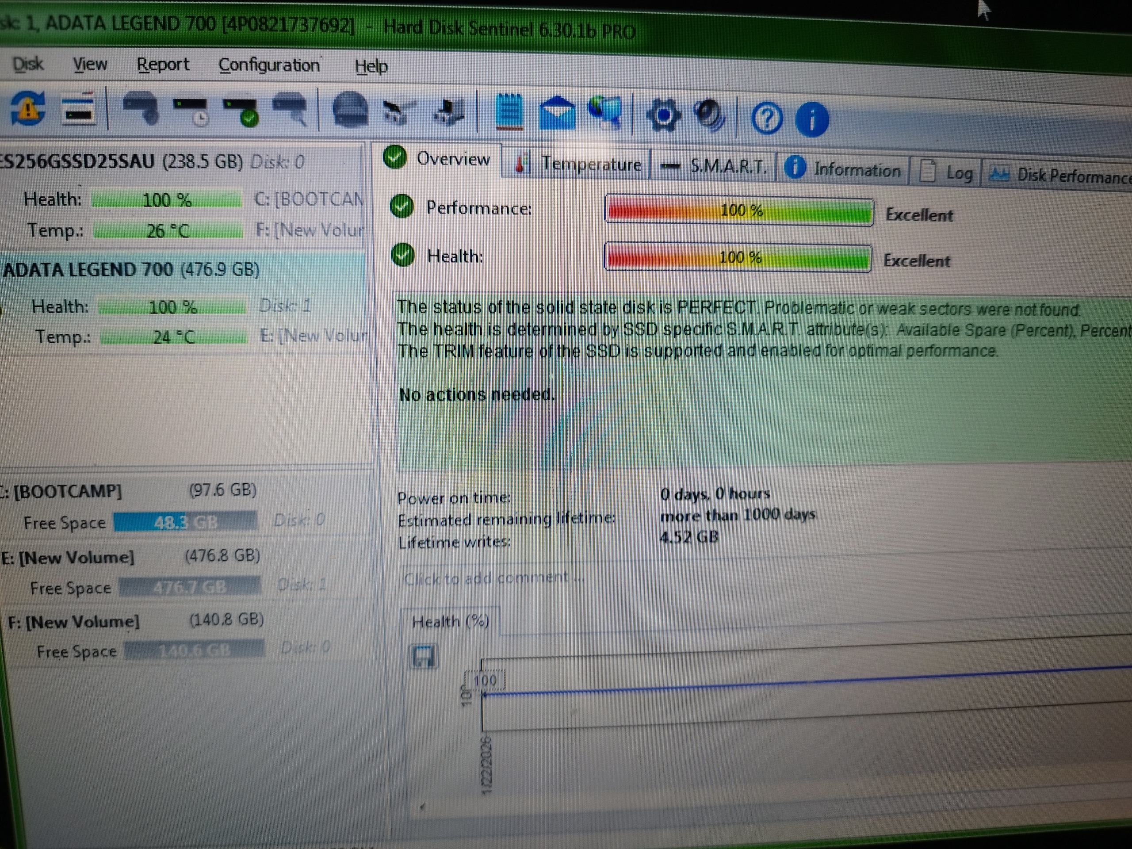Click the C: BOOTCAMP free space bar
The image size is (1132, 849).
tap(185, 522)
